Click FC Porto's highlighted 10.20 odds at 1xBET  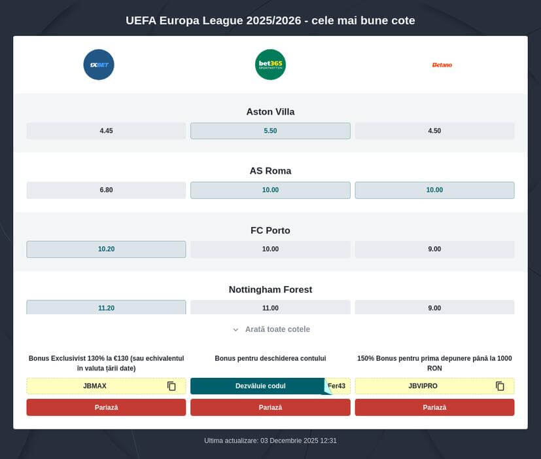click(105, 249)
